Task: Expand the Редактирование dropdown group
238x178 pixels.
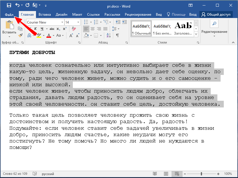Action: tap(214, 31)
